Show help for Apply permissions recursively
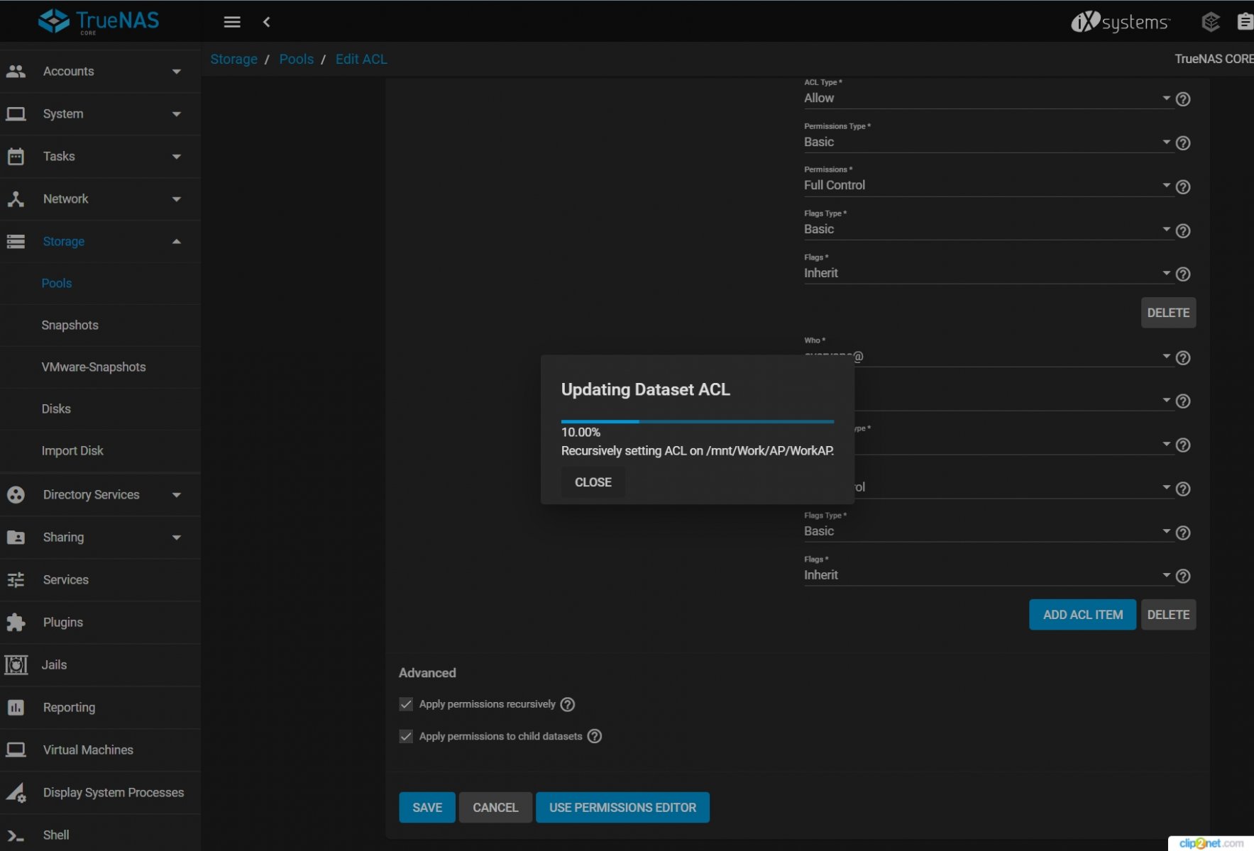 [x=568, y=704]
